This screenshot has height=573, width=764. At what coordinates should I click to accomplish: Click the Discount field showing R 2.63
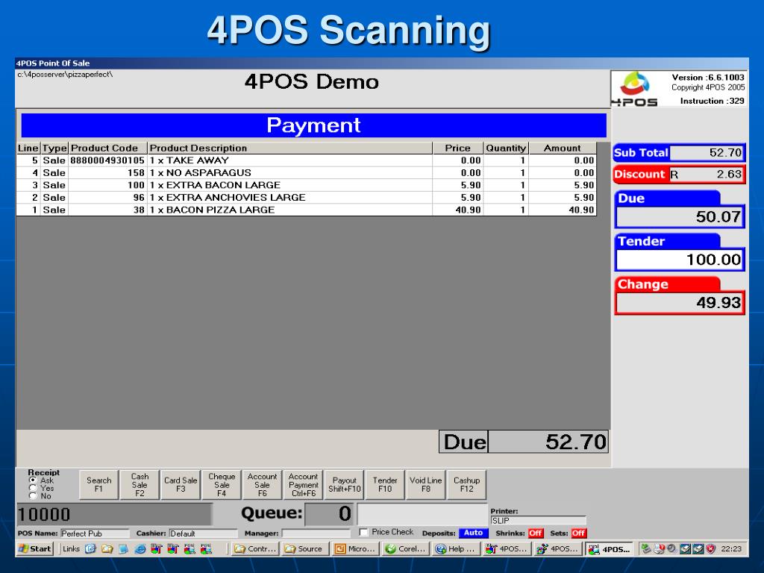click(x=707, y=175)
